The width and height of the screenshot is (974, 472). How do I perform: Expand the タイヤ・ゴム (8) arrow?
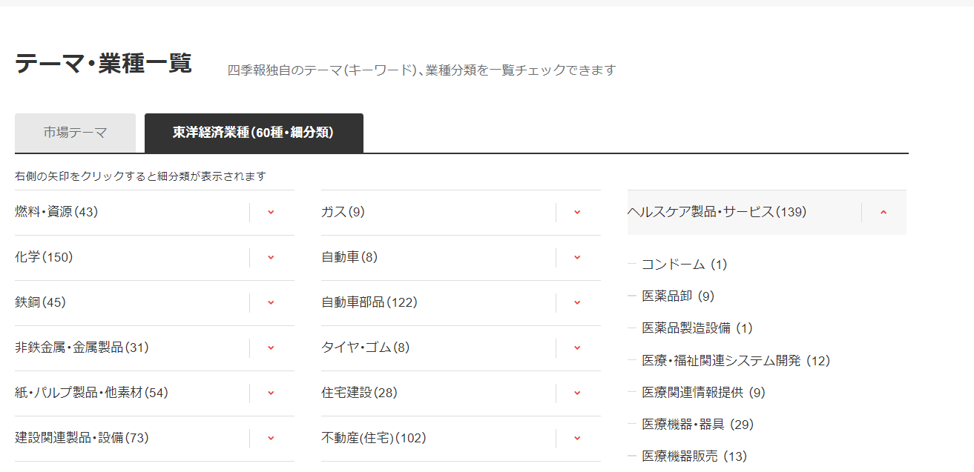pyautogui.click(x=577, y=348)
